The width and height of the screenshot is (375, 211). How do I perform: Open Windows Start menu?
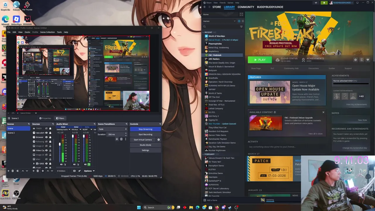point(139,207)
